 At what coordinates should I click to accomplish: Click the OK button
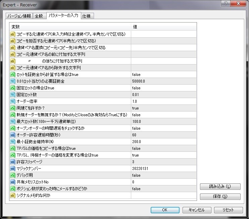tap(165, 210)
